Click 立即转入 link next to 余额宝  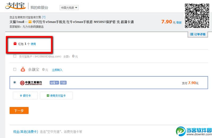57,70
